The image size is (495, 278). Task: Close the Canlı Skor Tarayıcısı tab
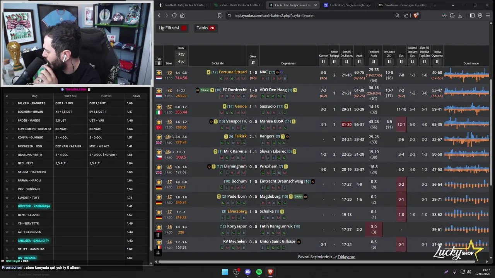coord(316,5)
